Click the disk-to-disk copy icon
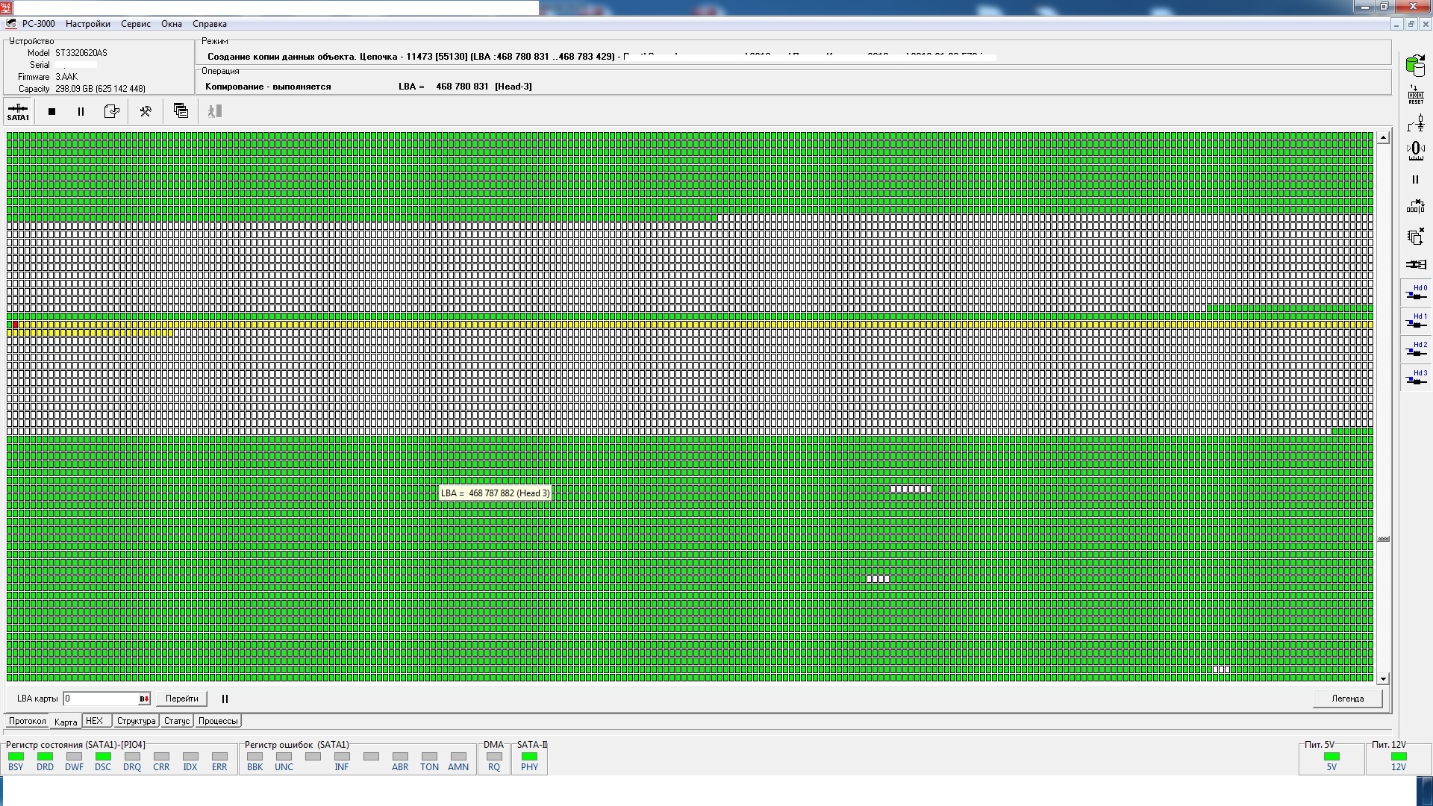 [x=1414, y=66]
